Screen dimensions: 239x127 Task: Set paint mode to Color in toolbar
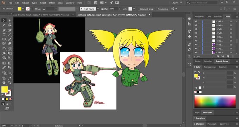[x=3, y=99]
